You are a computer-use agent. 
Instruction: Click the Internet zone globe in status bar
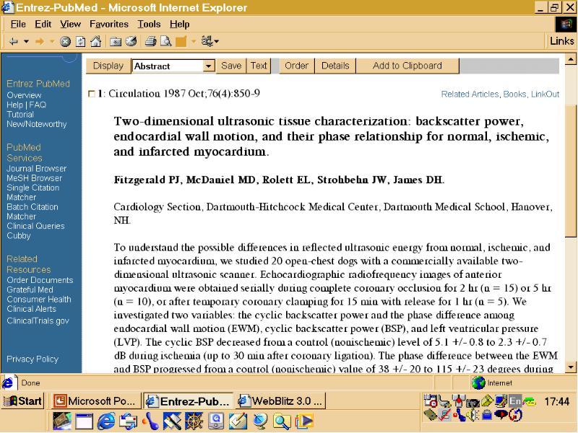tap(478, 383)
